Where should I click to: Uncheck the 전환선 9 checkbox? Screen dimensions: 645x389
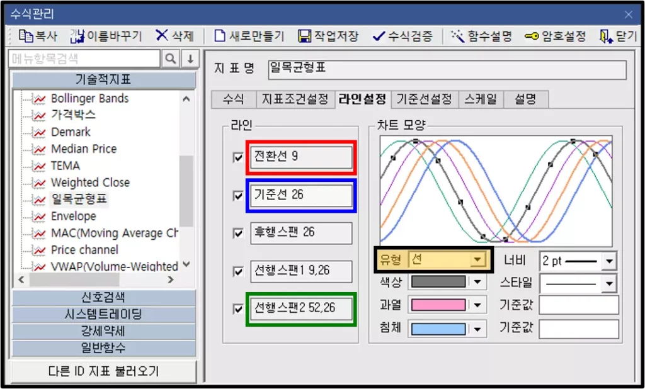[x=237, y=157]
